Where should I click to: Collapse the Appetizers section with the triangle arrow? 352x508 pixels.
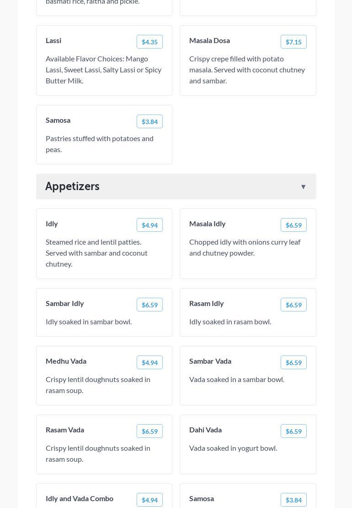coord(303,187)
